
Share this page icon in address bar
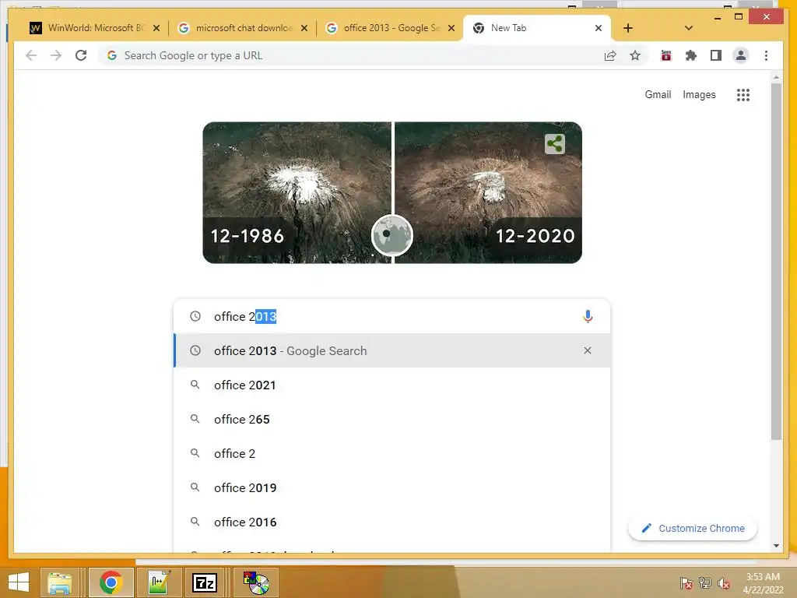pos(610,55)
